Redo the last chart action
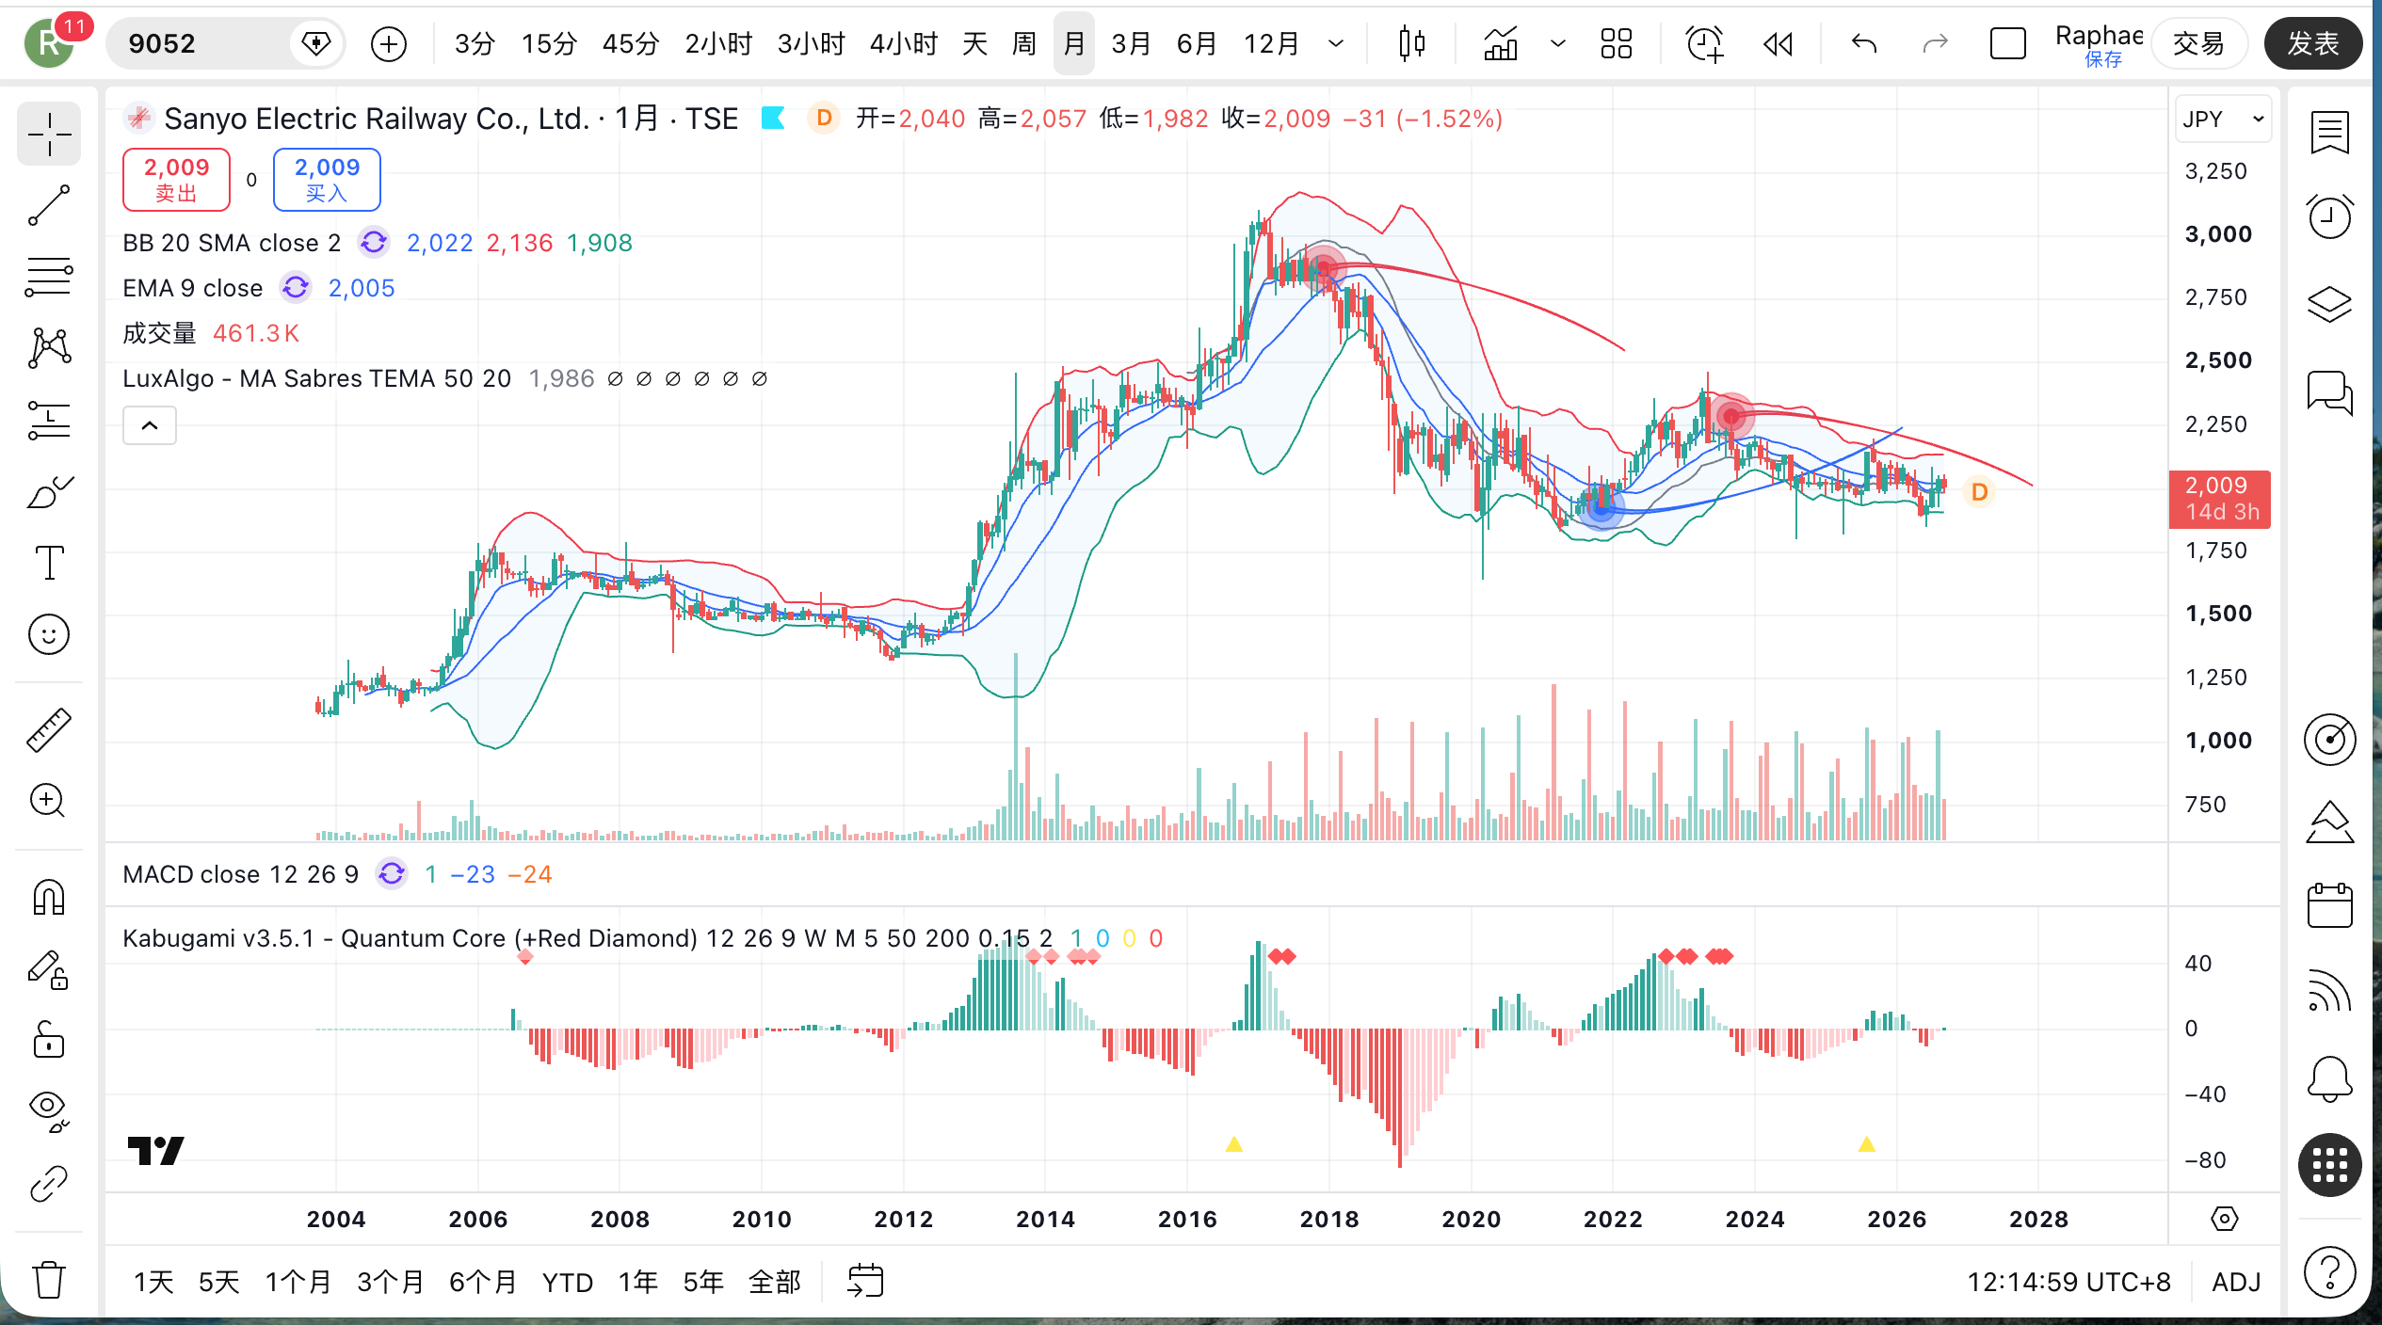Image resolution: width=2382 pixels, height=1325 pixels. (x=1935, y=43)
